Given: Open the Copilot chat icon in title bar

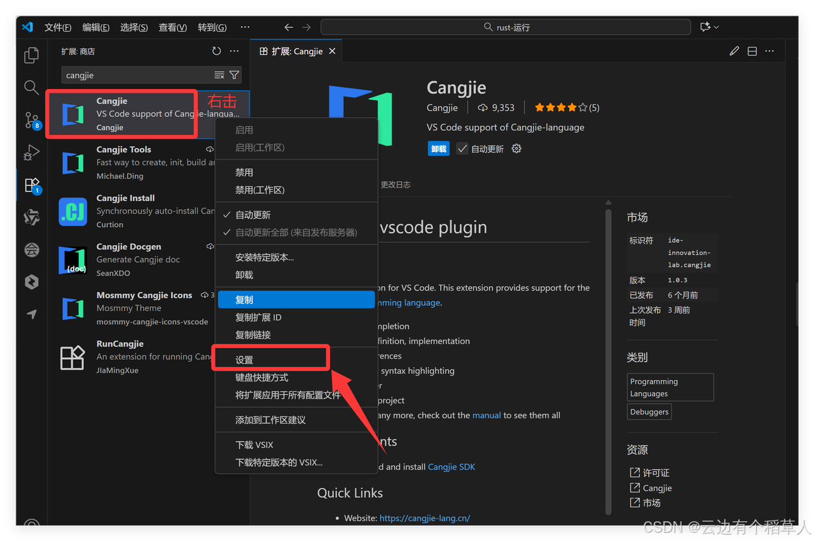Looking at the screenshot, I should coord(705,27).
